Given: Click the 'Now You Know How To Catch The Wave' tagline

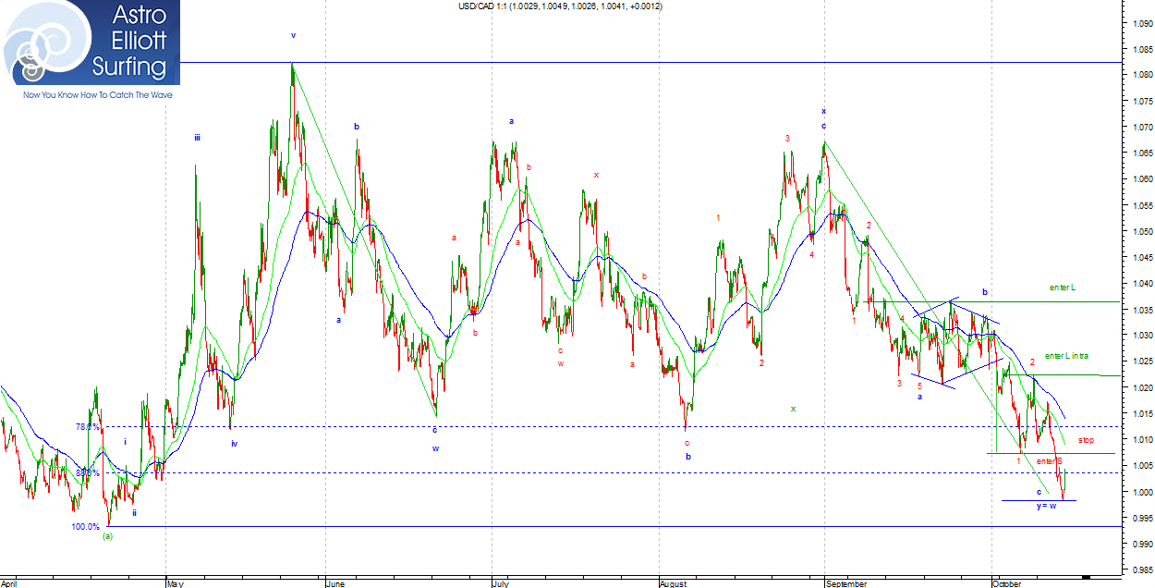Looking at the screenshot, I should coord(98,94).
